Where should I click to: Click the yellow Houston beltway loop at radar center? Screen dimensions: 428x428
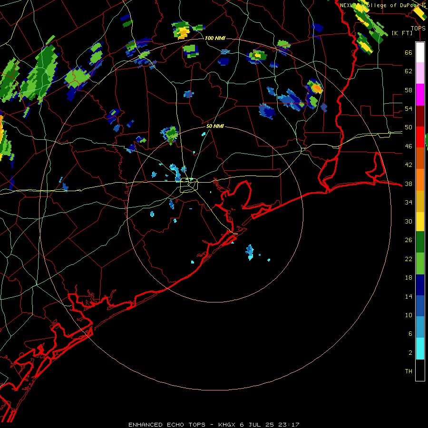tap(189, 185)
